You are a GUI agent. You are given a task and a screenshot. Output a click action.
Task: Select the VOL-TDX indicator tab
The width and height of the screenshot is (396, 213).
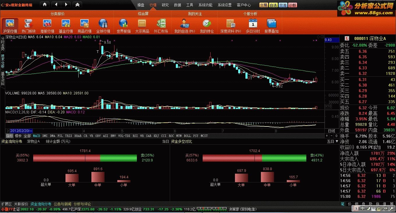(x=124, y=136)
